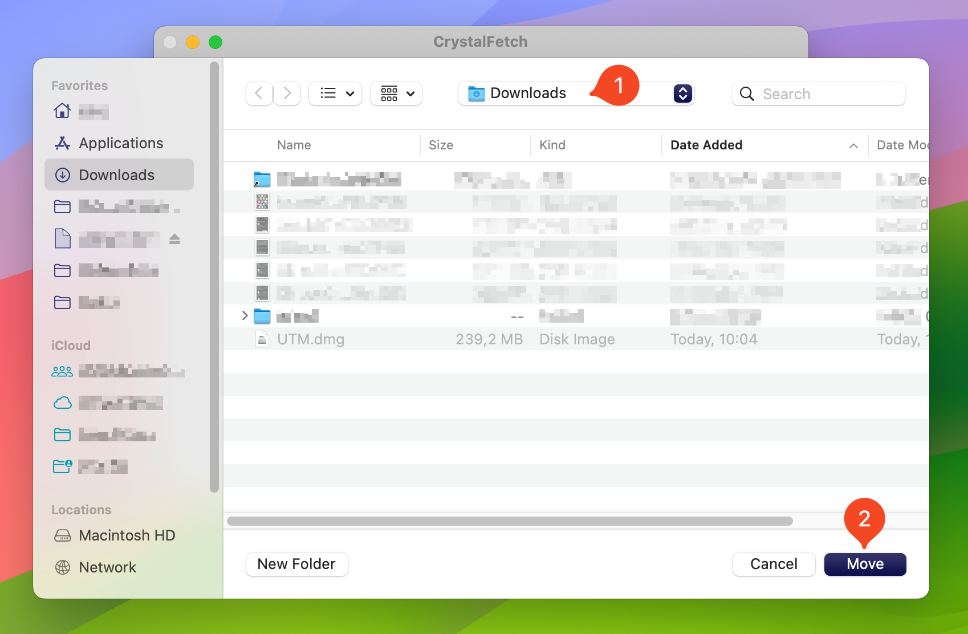
Task: Expand the folder row above UTM.dmg
Action: coord(245,316)
